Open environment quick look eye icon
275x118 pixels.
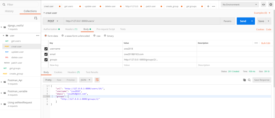point(264,5)
